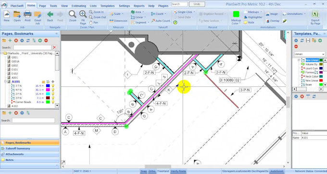Click green plus-circle icon in Pages toolbar
Screen dimensions: 327x174
click(x=40, y=41)
